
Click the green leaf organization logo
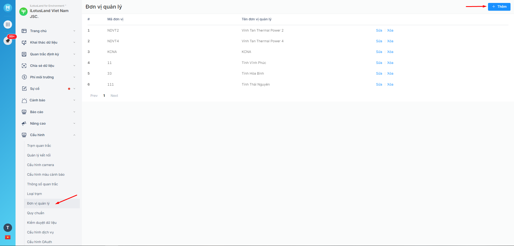point(24,11)
